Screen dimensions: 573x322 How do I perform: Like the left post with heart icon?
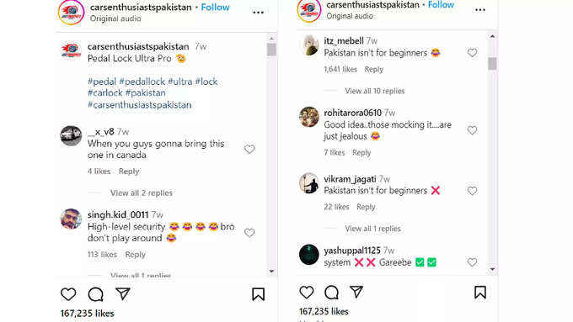(x=68, y=294)
